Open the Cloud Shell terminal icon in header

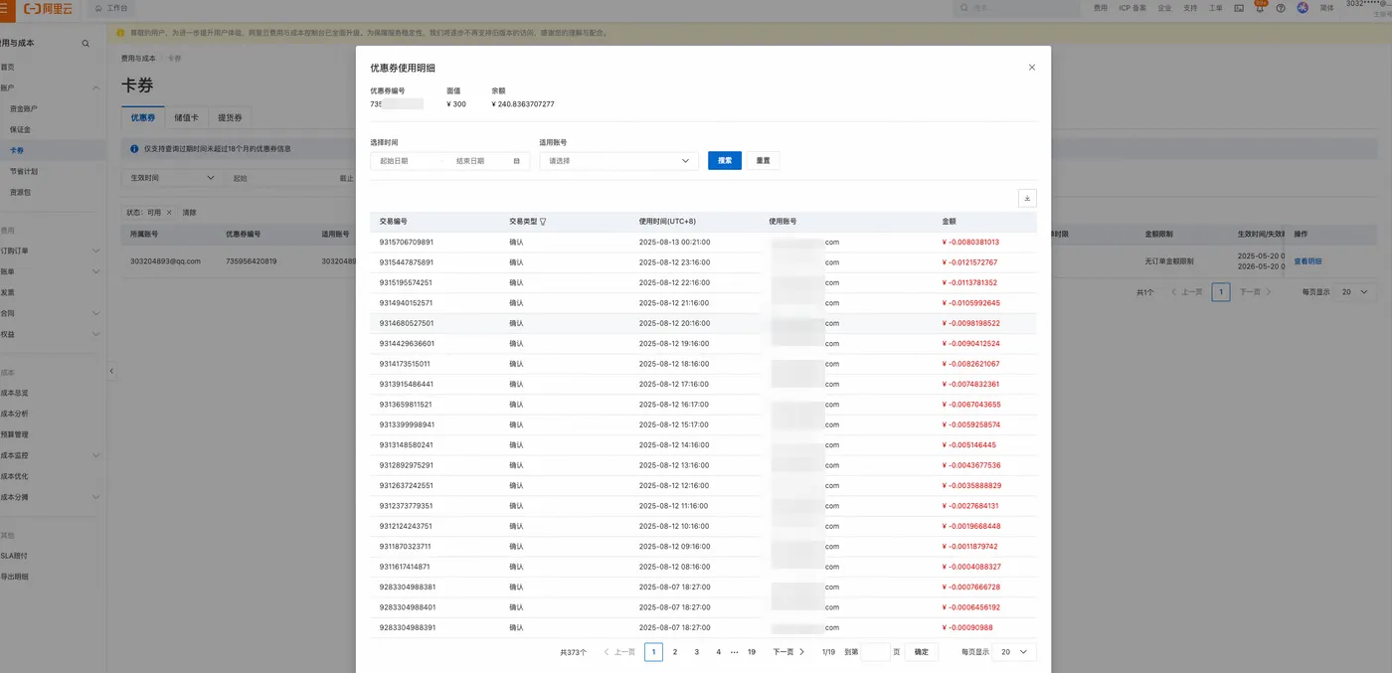point(1239,7)
